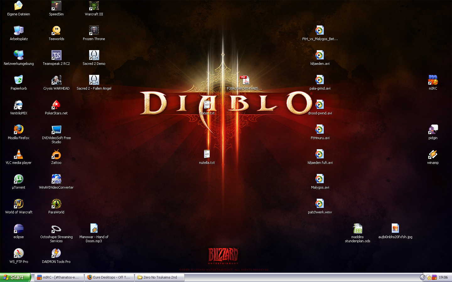The width and height of the screenshot is (452, 282).
Task: Click the note and speech-bubble tray icon
Action: (x=428, y=277)
